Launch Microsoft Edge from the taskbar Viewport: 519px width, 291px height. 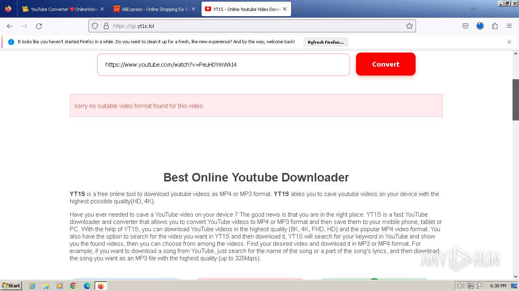(x=87, y=286)
